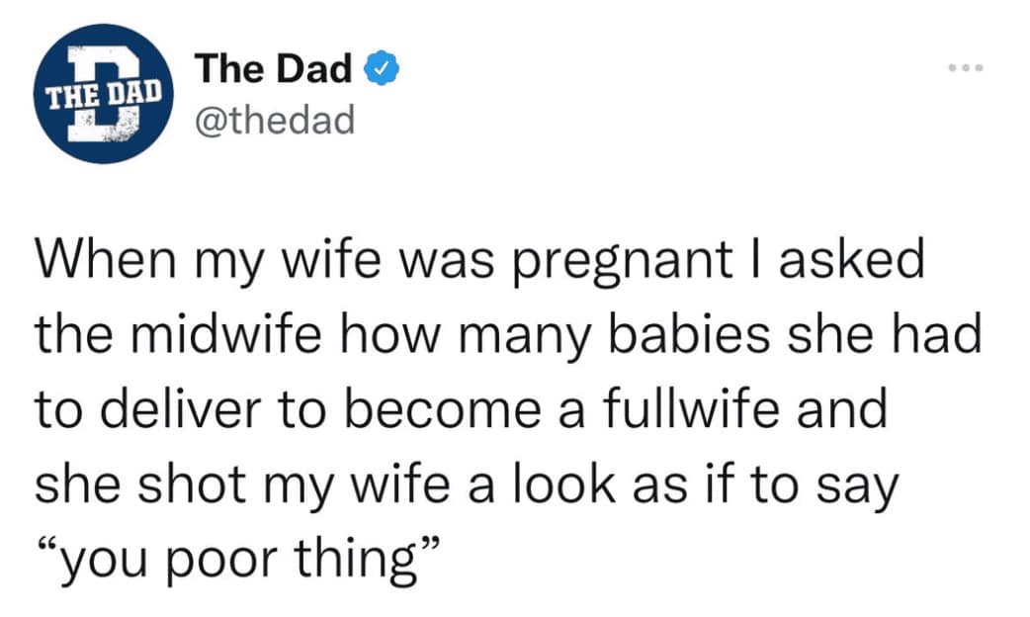
Task: Click the first line of the tweet
Action: click(x=480, y=258)
